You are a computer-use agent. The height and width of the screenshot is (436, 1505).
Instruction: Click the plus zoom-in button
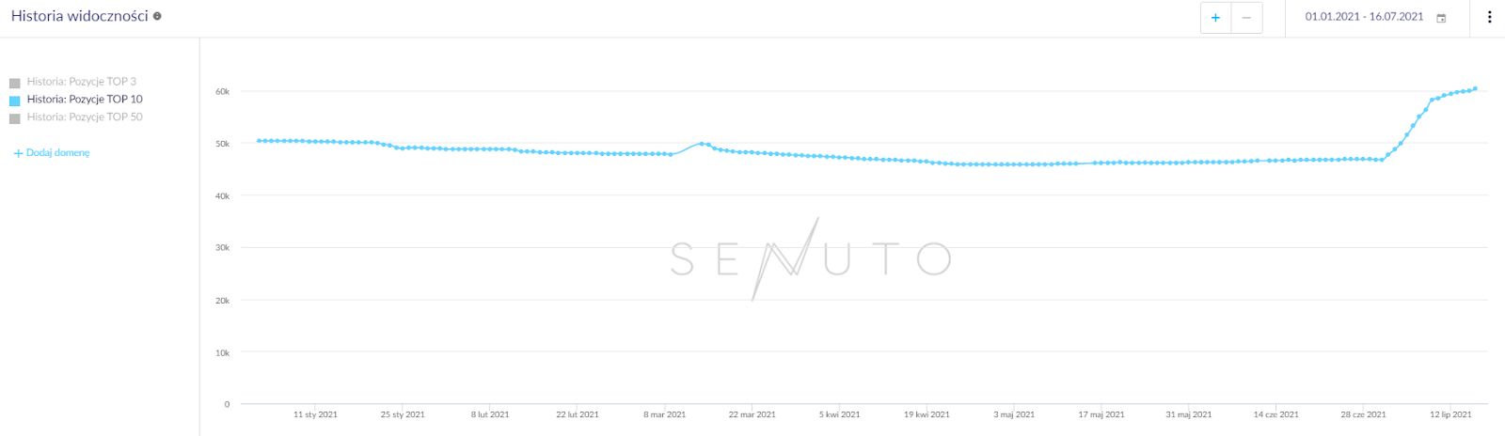[1215, 18]
